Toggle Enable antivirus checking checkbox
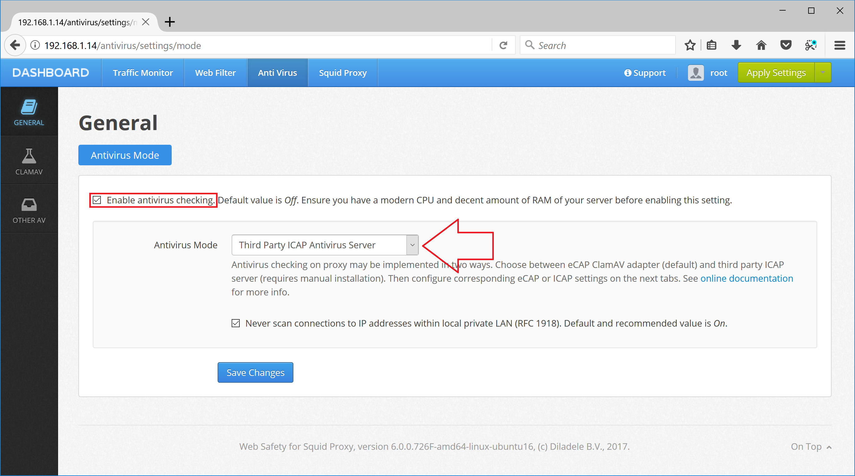Screen dimensions: 855x476 tap(96, 200)
